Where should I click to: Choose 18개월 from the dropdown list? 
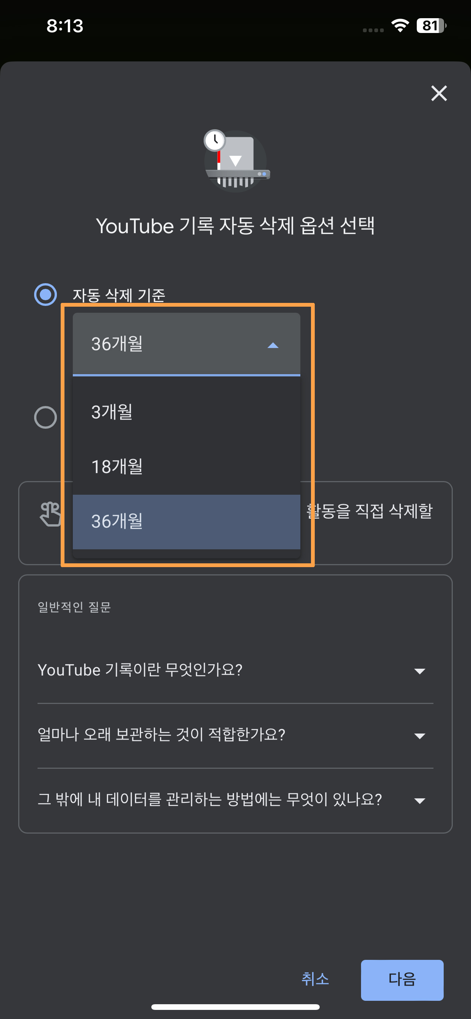click(x=187, y=467)
